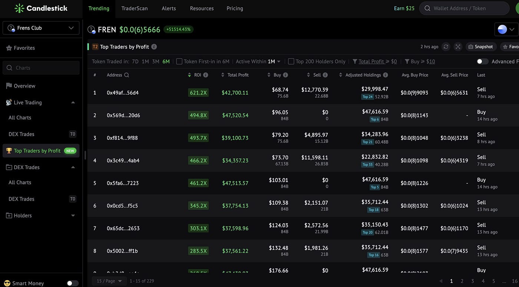
Task: Click the Candlestick logo
Action: tap(41, 8)
